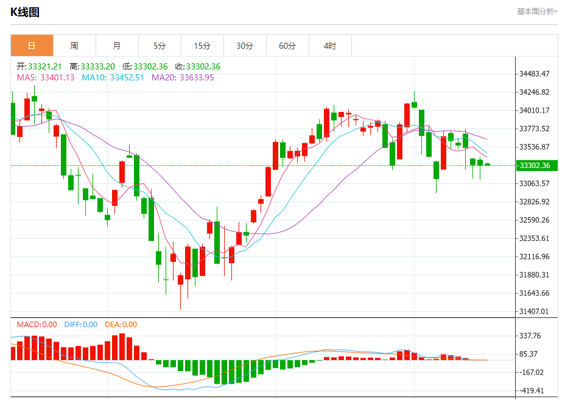Click the 低:33302.36 low price value
This screenshot has height=399, width=565.
click(x=145, y=66)
